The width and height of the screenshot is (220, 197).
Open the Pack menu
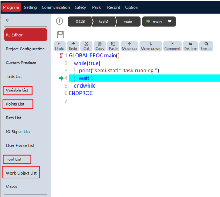pyautogui.click(x=96, y=7)
